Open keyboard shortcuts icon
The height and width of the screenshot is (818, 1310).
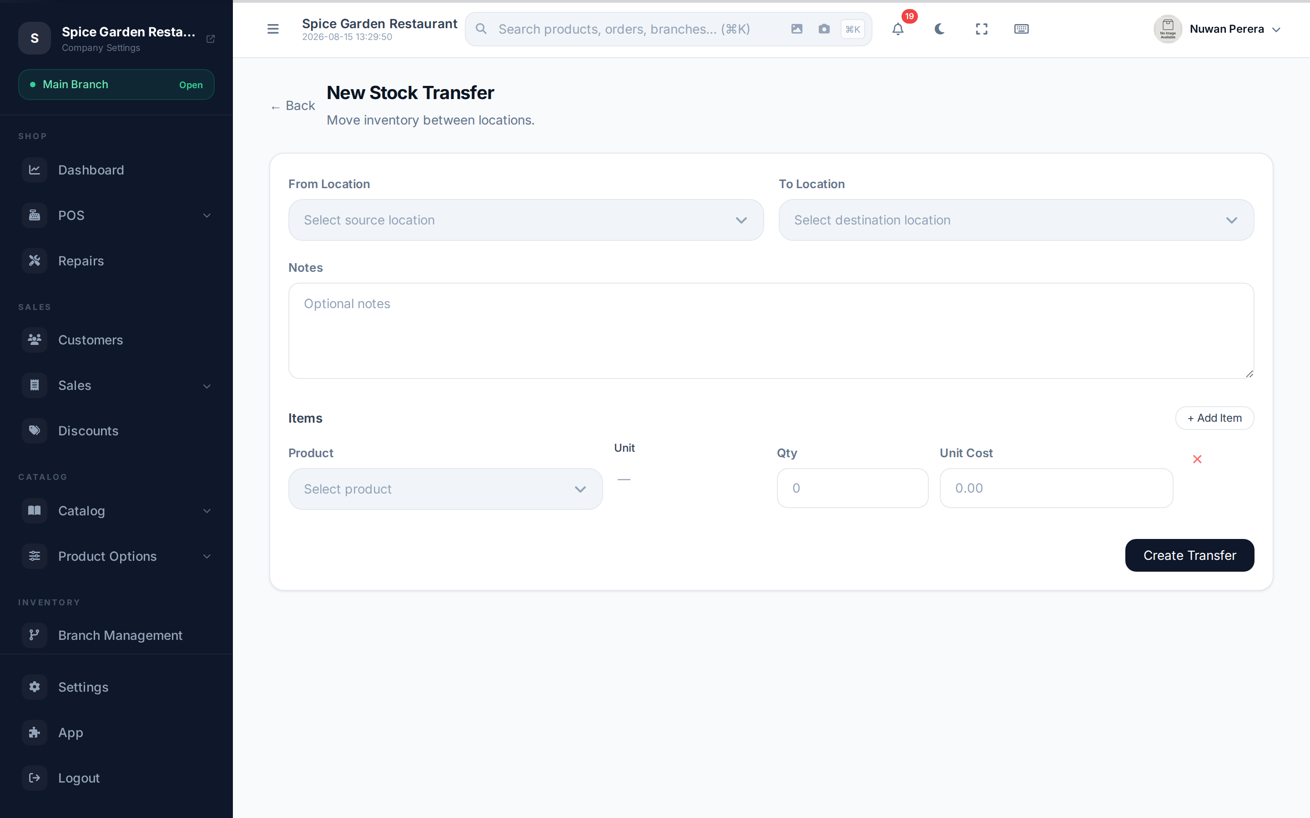(x=1021, y=29)
